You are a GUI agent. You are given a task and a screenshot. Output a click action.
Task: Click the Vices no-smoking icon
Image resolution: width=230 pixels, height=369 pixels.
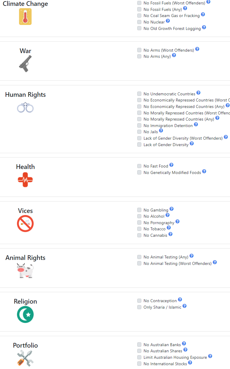(25, 224)
